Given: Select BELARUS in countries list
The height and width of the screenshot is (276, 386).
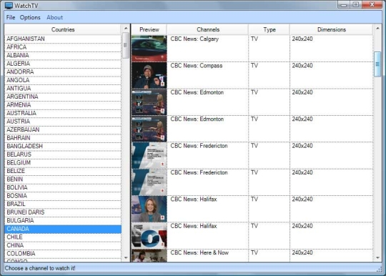Looking at the screenshot, I should pos(63,154).
